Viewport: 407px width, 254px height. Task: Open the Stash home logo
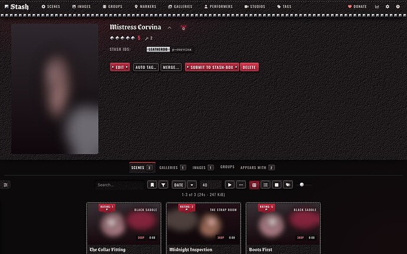[17, 6]
